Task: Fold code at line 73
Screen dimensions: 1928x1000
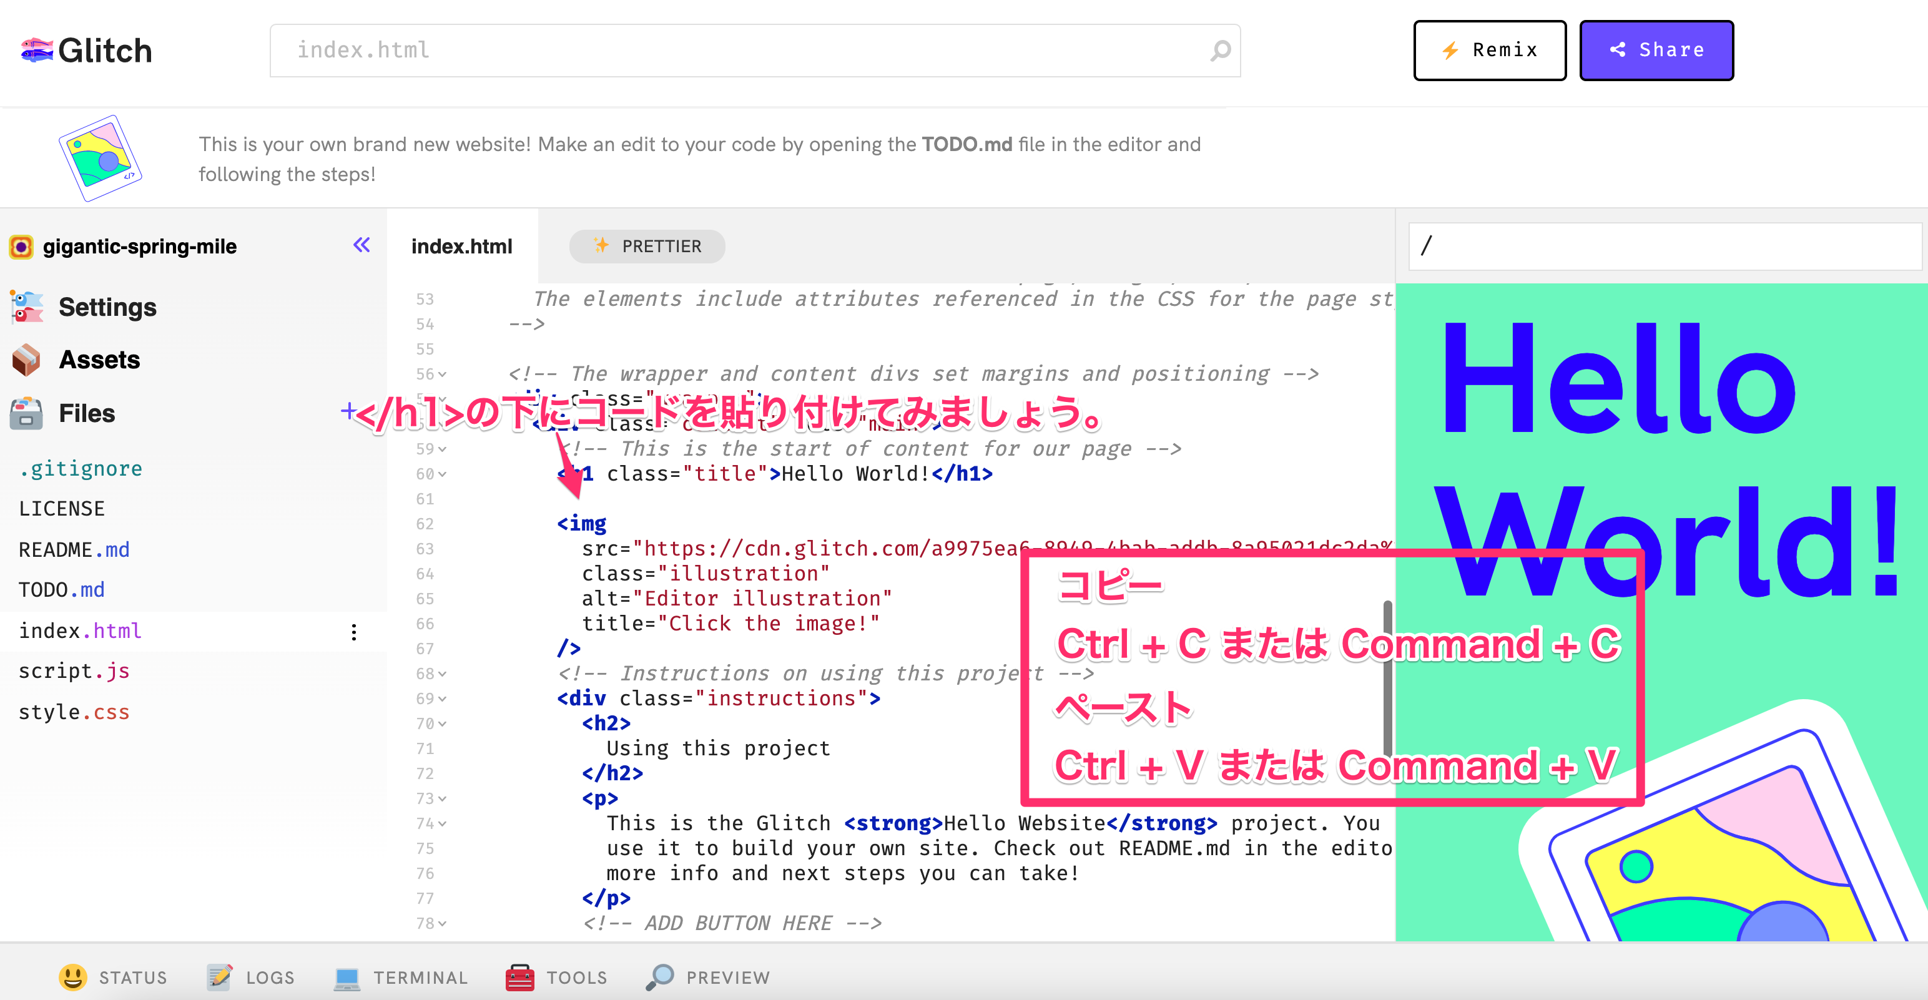Action: (442, 798)
